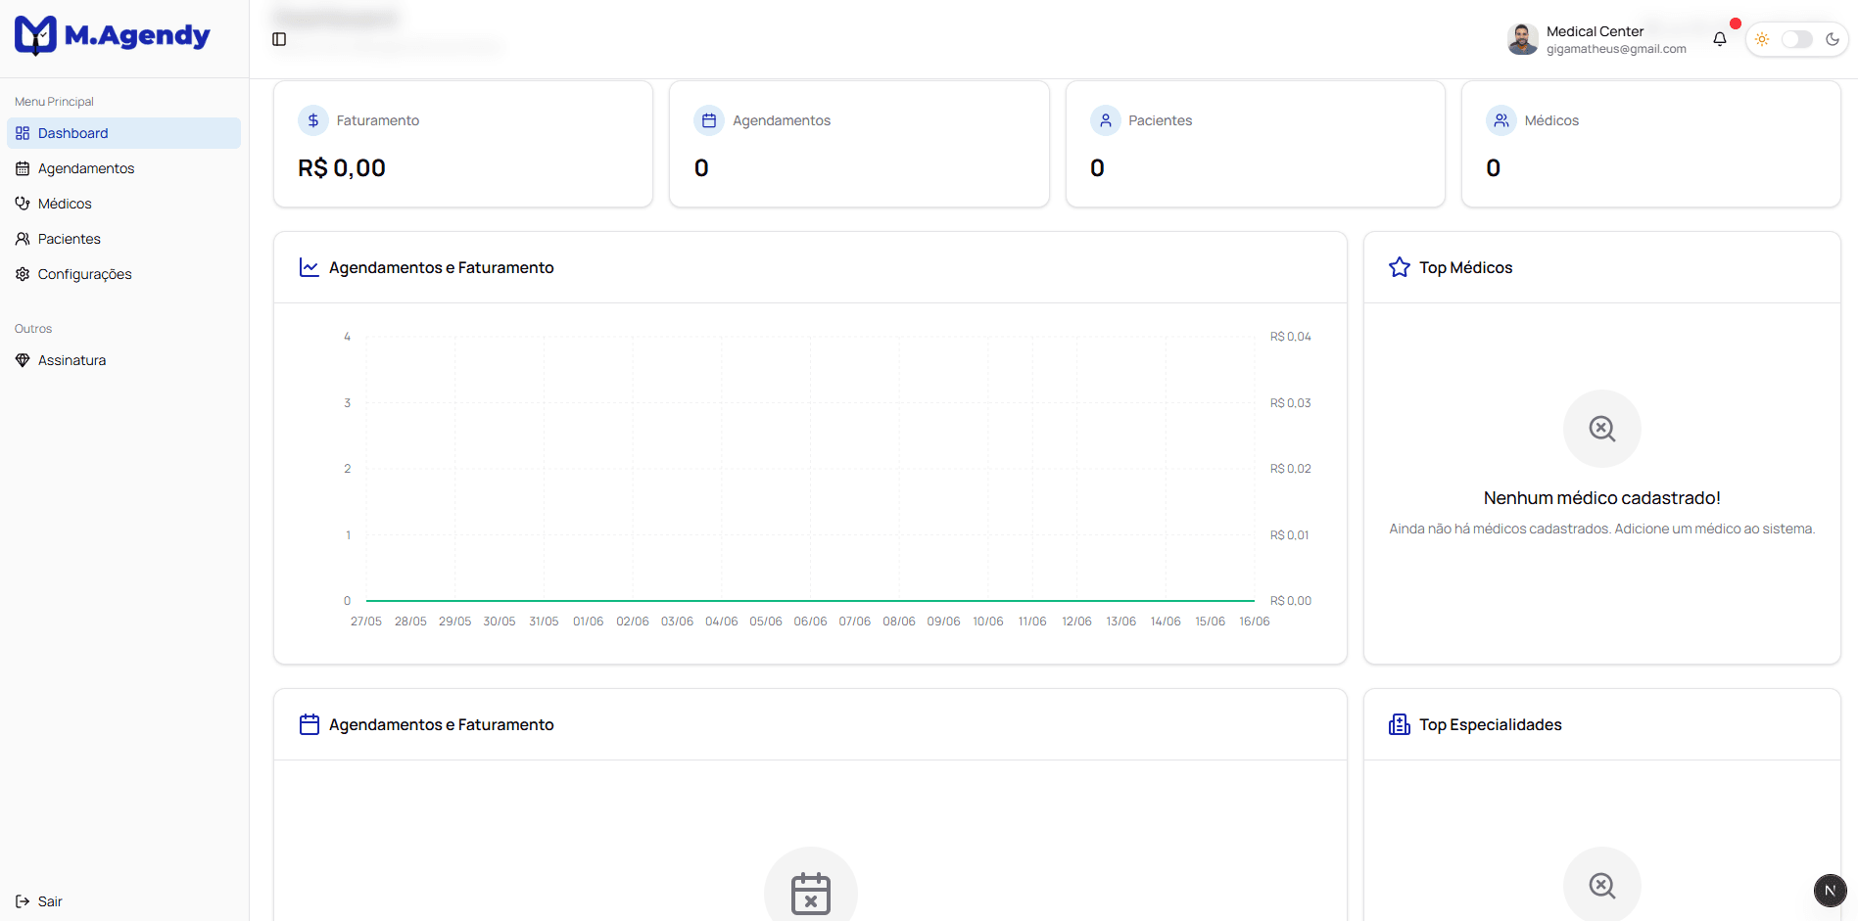Click the M.Agendy logo
The width and height of the screenshot is (1858, 921).
point(112,35)
